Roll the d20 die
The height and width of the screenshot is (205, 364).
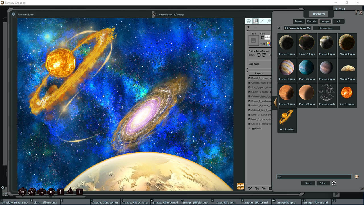(22, 192)
